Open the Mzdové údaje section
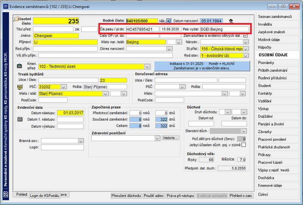Viewport: 303px width, 205px height. (269, 40)
